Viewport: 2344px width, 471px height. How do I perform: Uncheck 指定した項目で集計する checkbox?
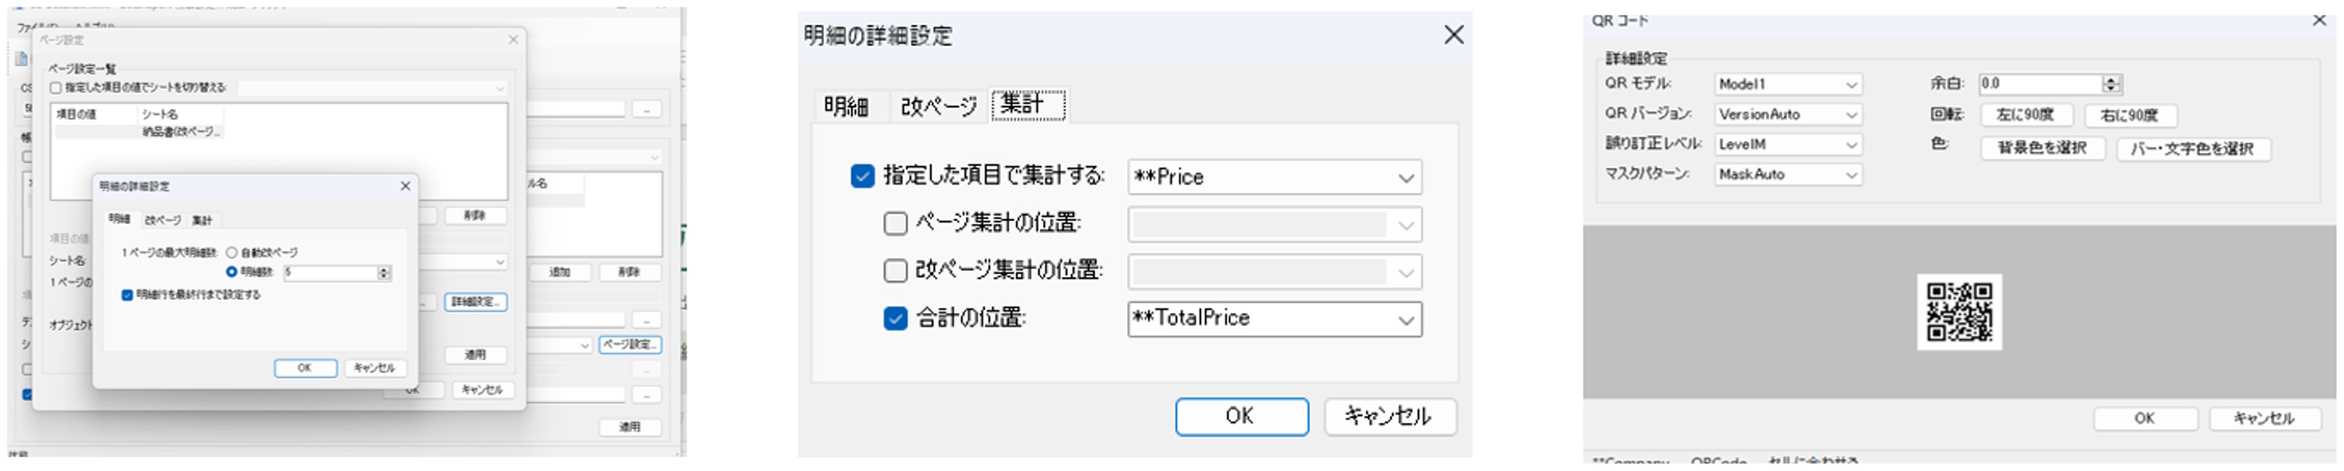coord(861,175)
